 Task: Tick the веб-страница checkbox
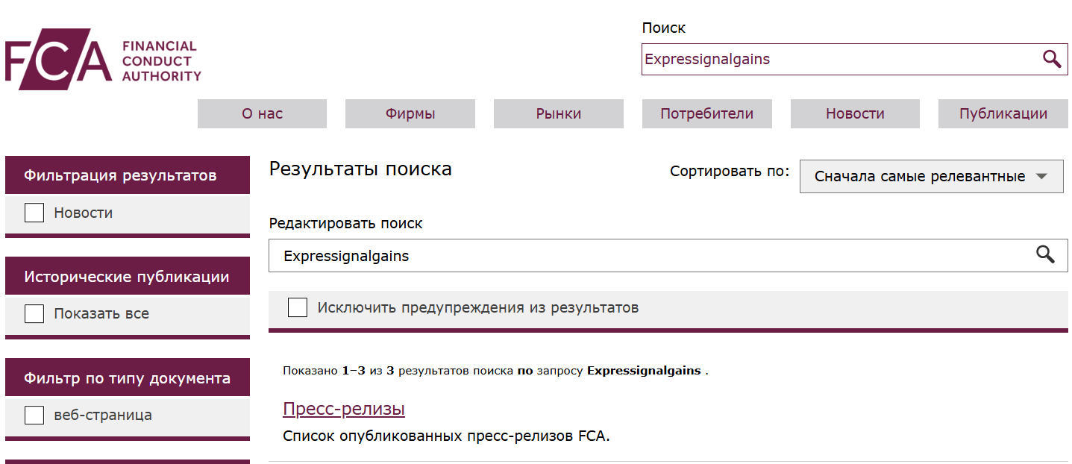34,416
